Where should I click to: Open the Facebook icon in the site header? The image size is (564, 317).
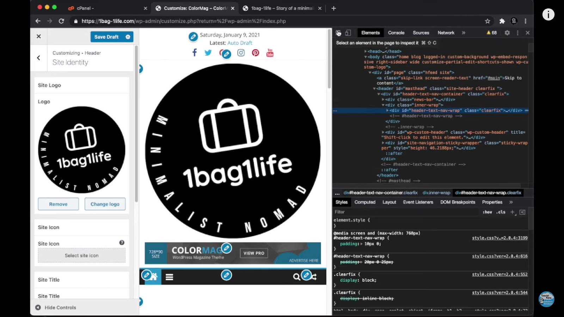pyautogui.click(x=194, y=52)
